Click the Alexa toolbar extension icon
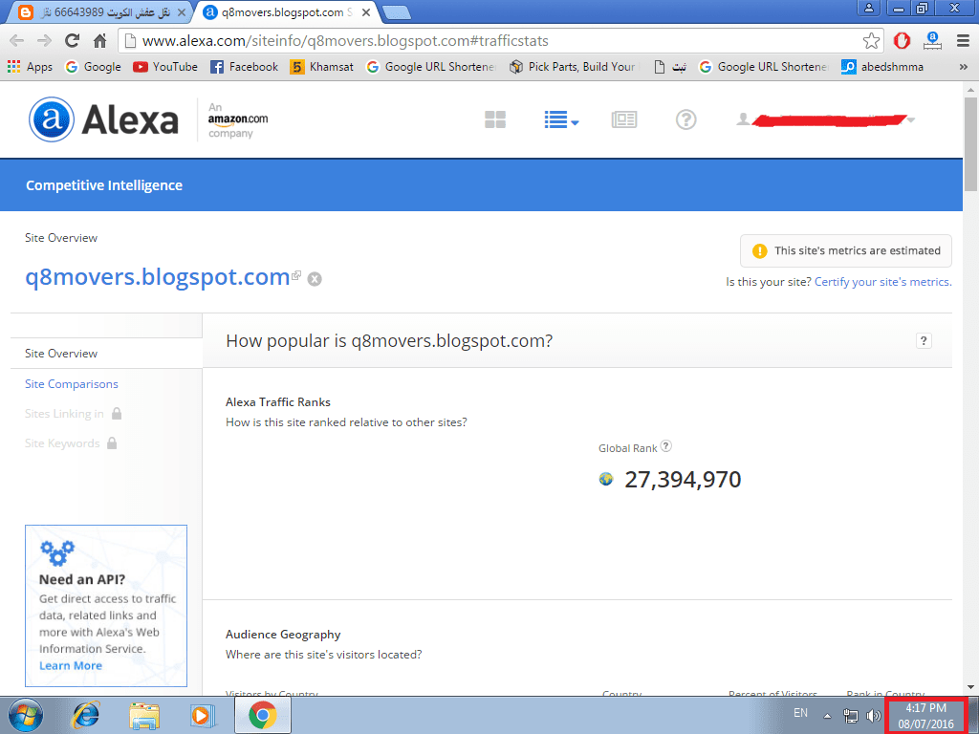The width and height of the screenshot is (979, 734). pyautogui.click(x=932, y=40)
